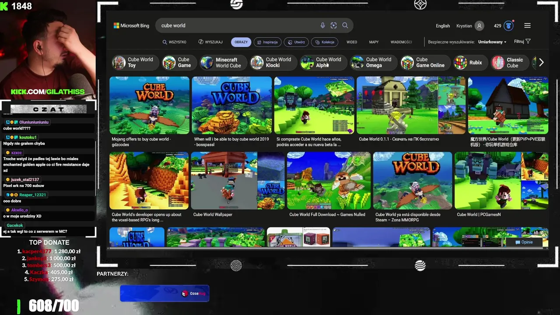Switch to the WSZYSTKO tab
Screen dimensions: 560x315
(174, 42)
